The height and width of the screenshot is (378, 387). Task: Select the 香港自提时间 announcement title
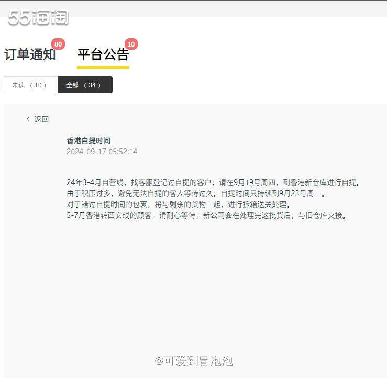[89, 141]
